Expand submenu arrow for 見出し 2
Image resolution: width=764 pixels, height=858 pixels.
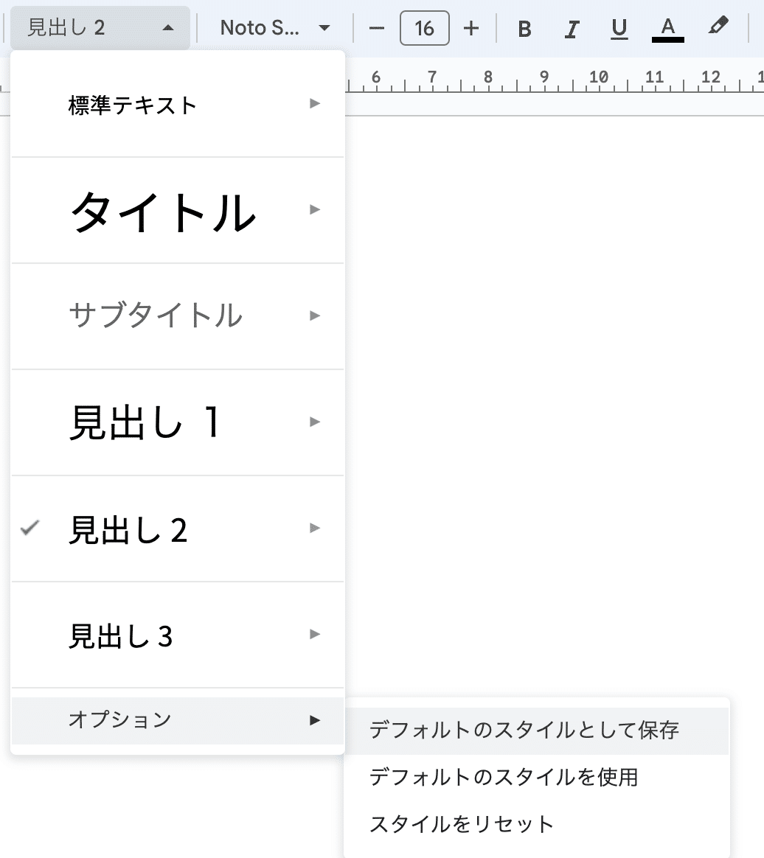[x=315, y=528]
